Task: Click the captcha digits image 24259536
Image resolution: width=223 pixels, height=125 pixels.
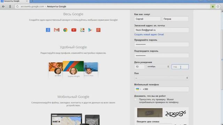Action: coord(176,114)
